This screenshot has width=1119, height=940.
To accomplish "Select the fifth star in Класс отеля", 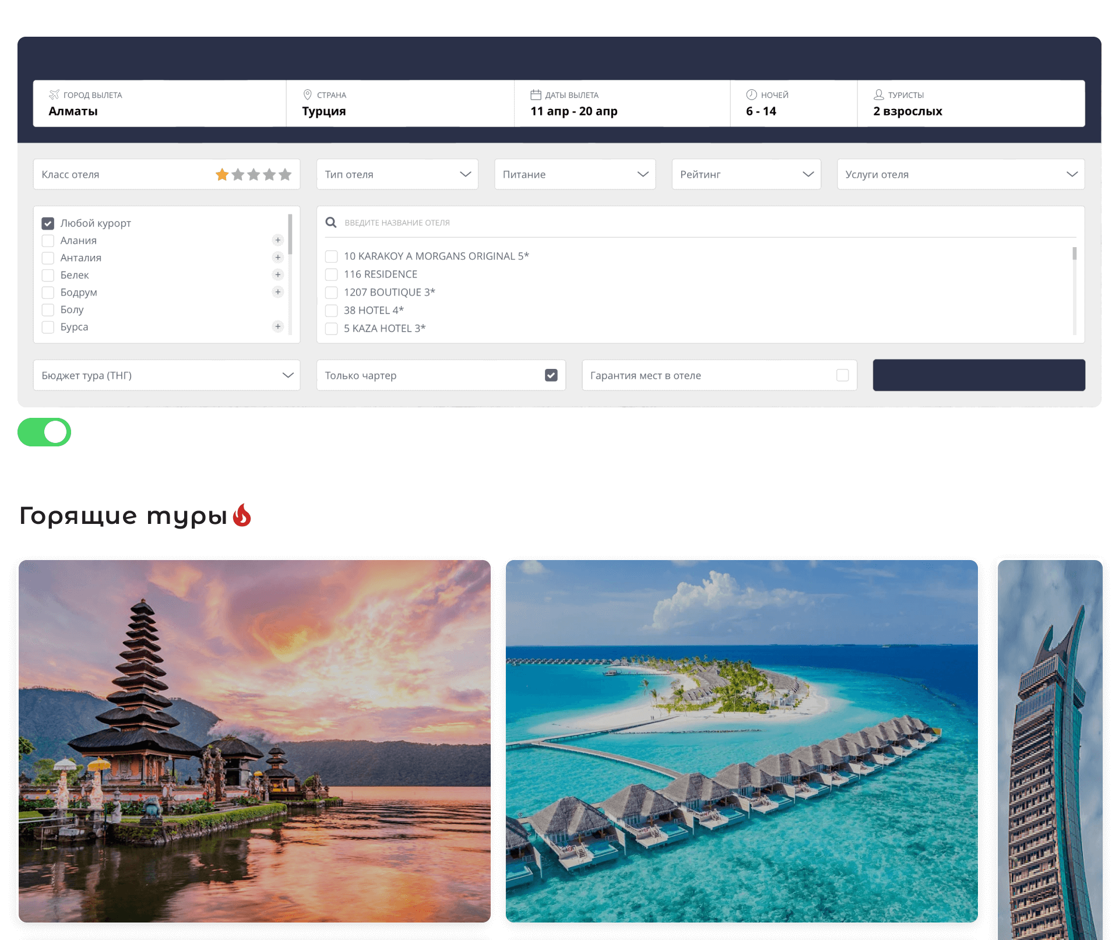I will (285, 174).
